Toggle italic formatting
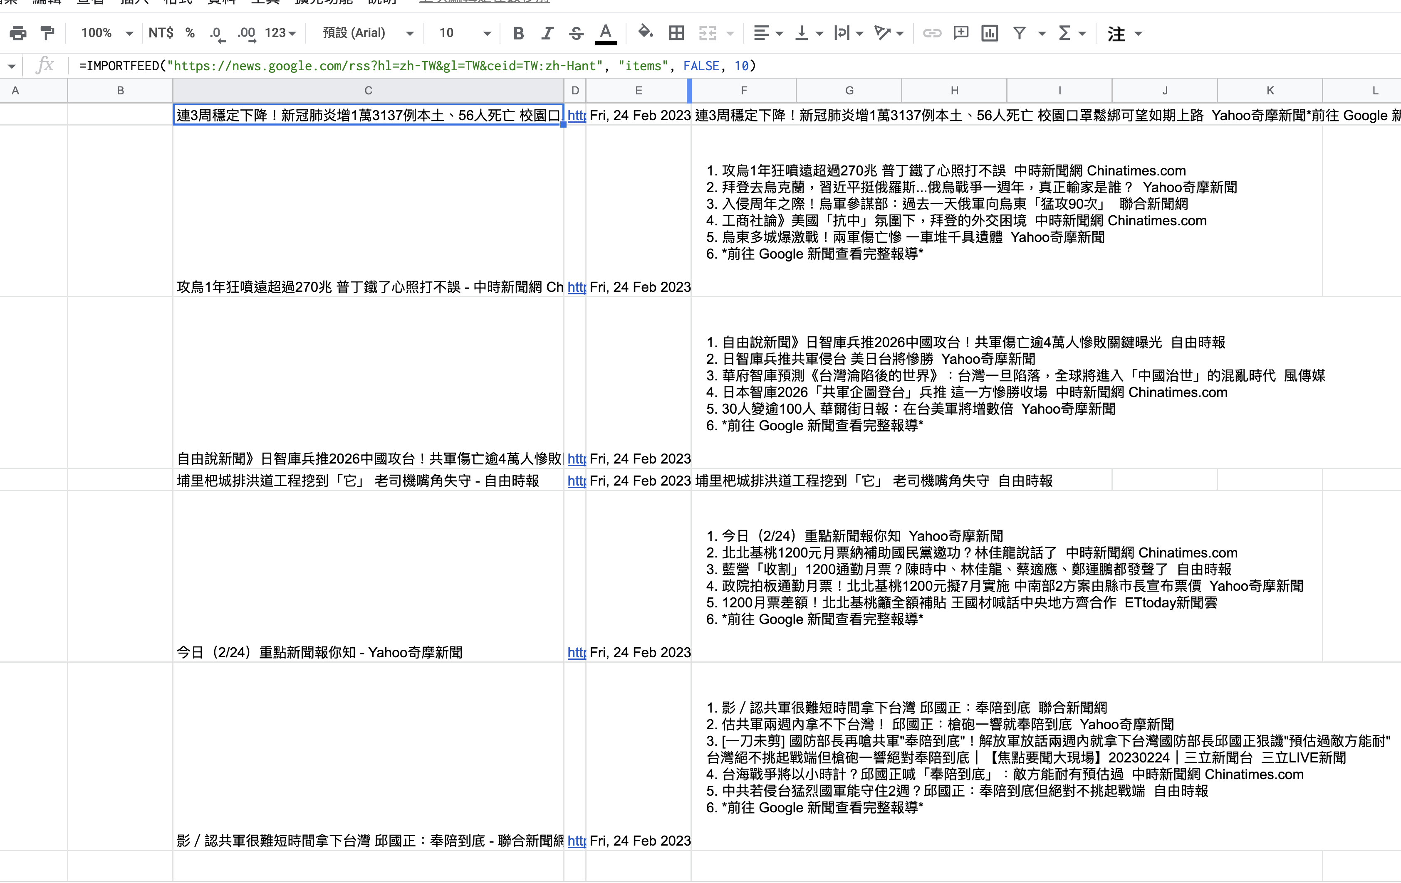 pyautogui.click(x=547, y=33)
